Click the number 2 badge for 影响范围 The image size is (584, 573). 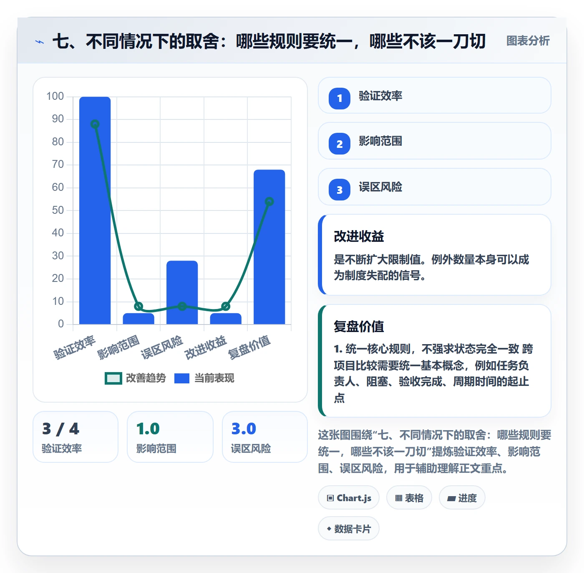click(340, 144)
